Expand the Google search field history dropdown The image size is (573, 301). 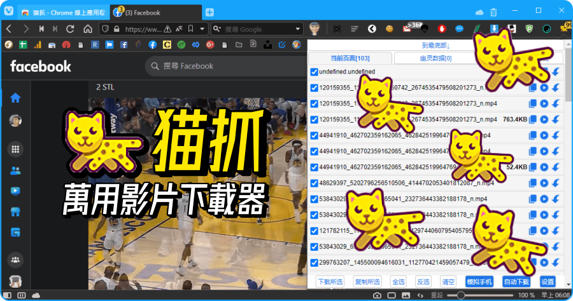(x=298, y=29)
